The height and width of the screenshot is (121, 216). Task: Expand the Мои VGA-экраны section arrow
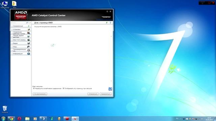(x=12, y=40)
